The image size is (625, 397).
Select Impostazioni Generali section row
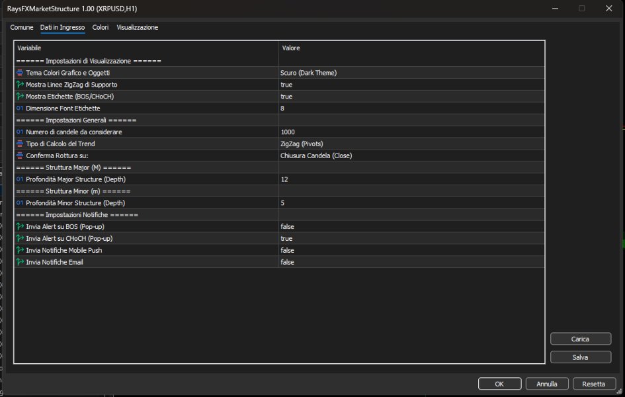point(279,120)
